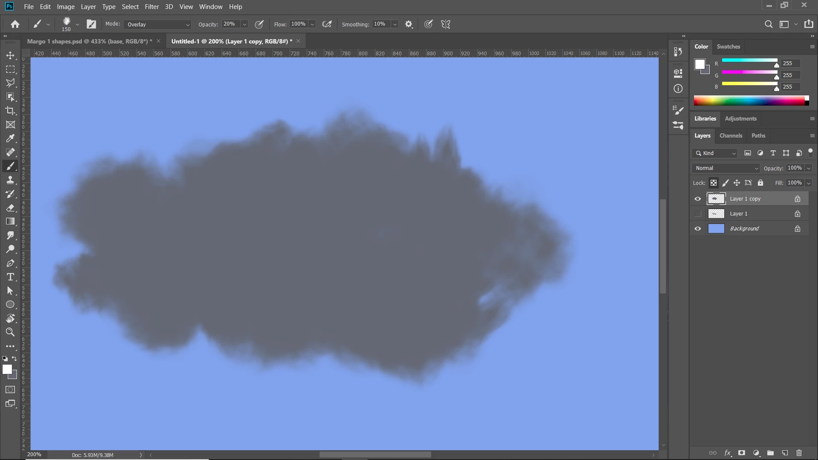Open the Swatches panel tab
This screenshot has height=460, width=818.
[x=728, y=46]
